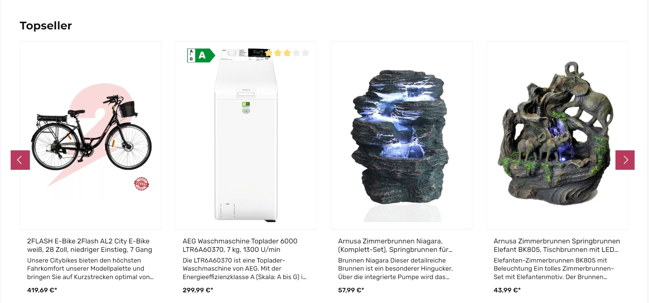Click the Elefantenmotiv description text
The height and width of the screenshot is (303, 649).
pyautogui.click(x=554, y=269)
